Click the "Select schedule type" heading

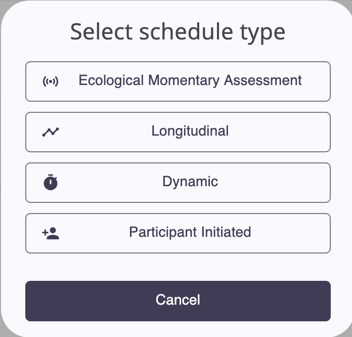click(x=178, y=32)
